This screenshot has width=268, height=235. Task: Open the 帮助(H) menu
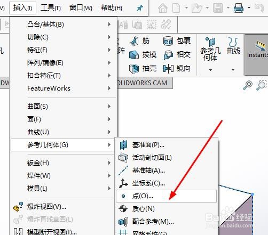click(112, 8)
